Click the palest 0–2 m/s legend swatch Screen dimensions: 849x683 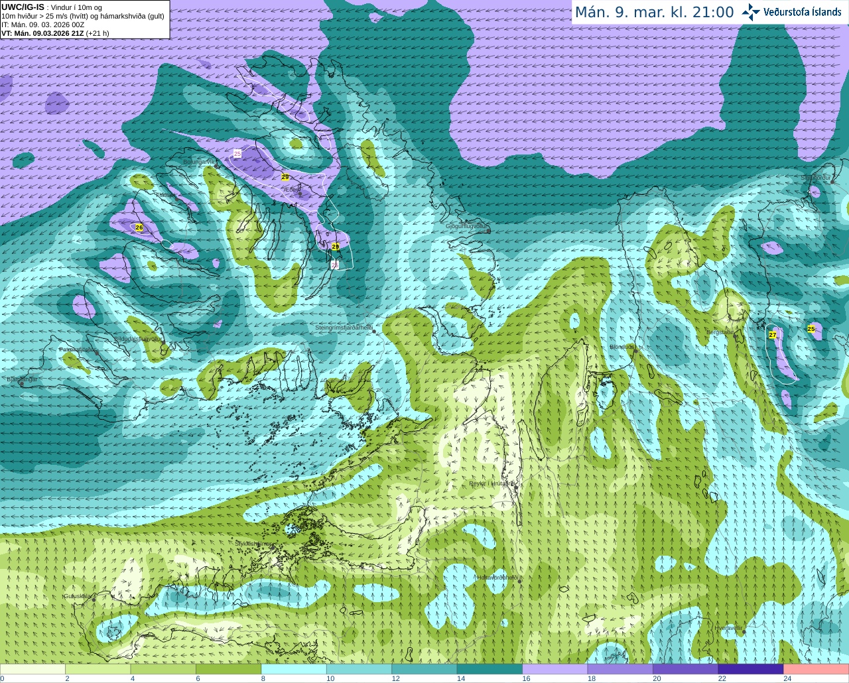[x=33, y=669]
